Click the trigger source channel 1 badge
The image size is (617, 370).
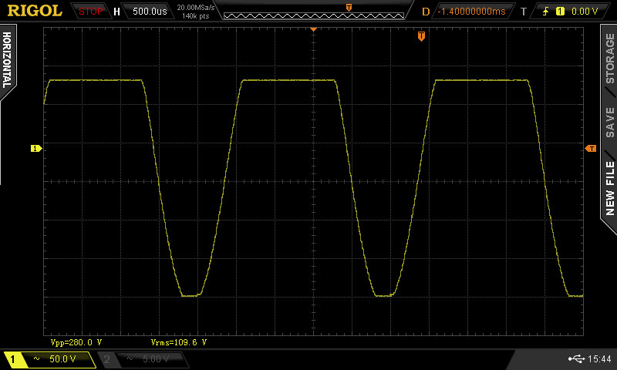(x=560, y=12)
